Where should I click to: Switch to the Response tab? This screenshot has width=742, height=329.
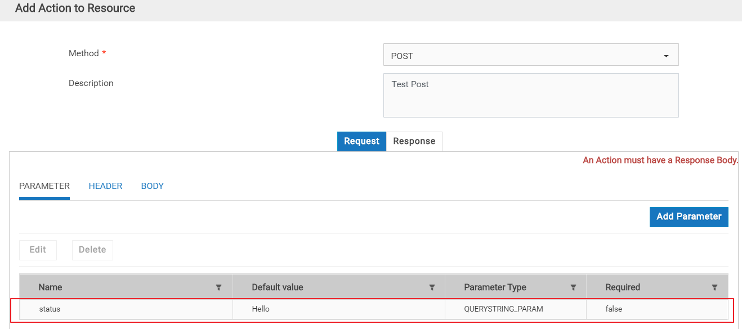pyautogui.click(x=414, y=141)
